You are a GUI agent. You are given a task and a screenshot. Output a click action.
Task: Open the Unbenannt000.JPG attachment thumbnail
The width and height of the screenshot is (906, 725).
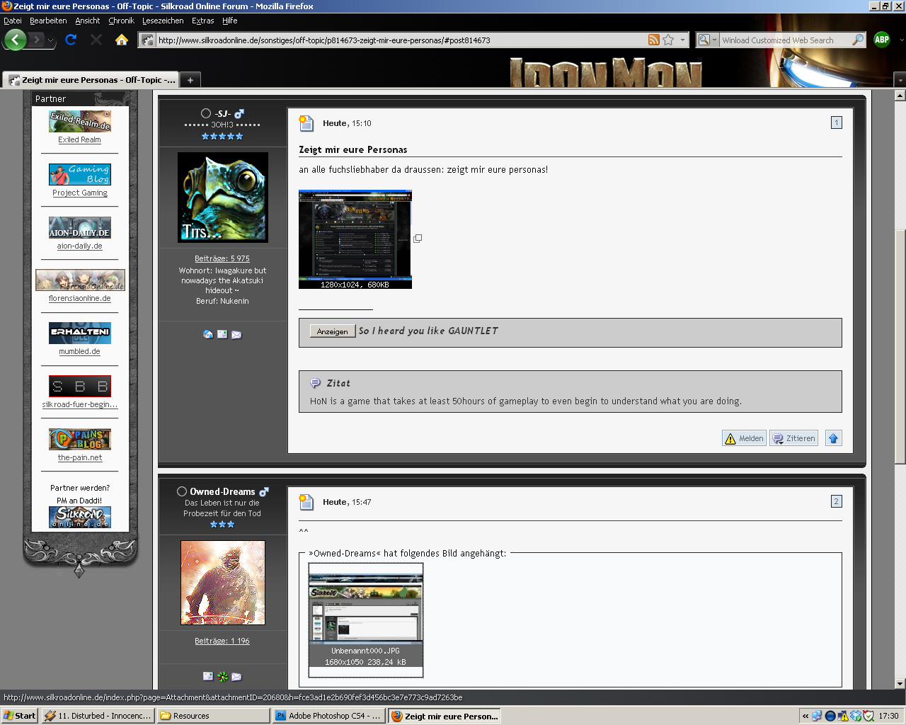coord(365,607)
